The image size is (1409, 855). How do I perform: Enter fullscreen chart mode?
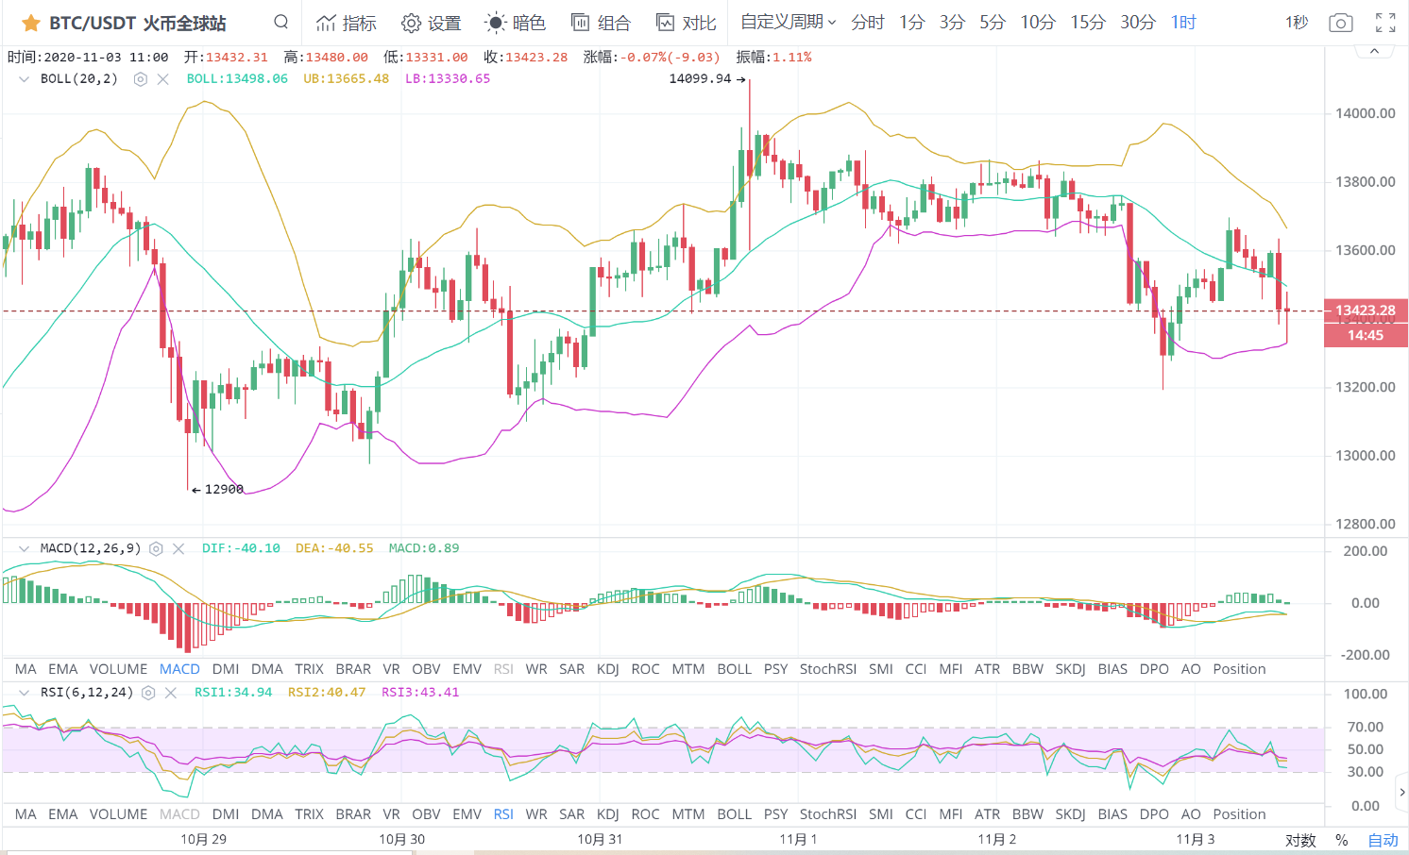(1385, 23)
